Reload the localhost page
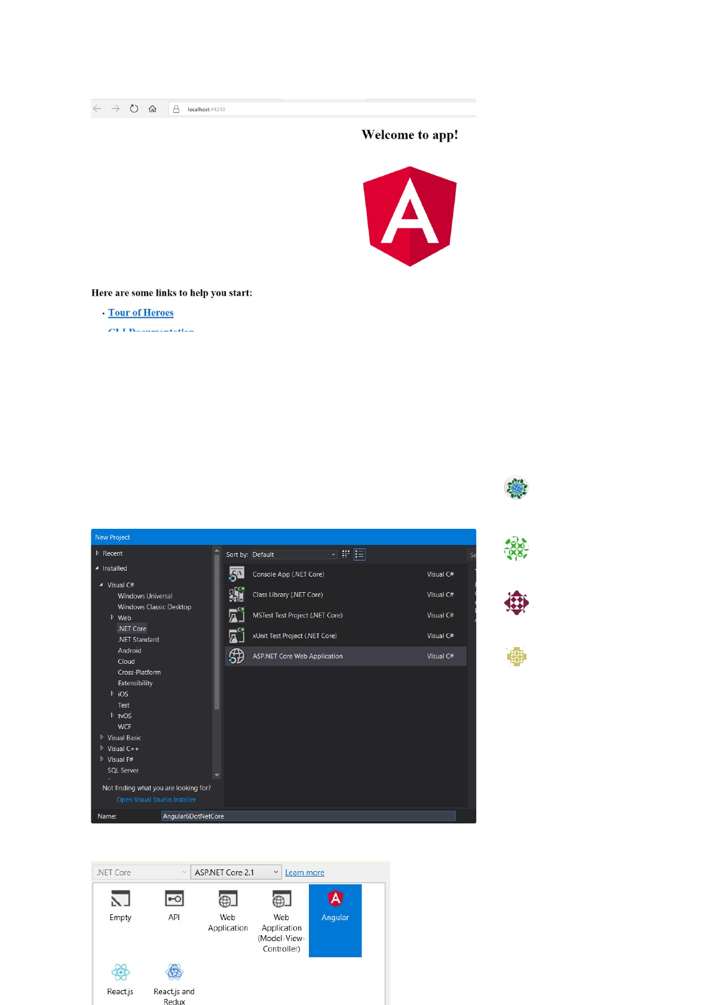The width and height of the screenshot is (711, 1005). pyautogui.click(x=134, y=109)
